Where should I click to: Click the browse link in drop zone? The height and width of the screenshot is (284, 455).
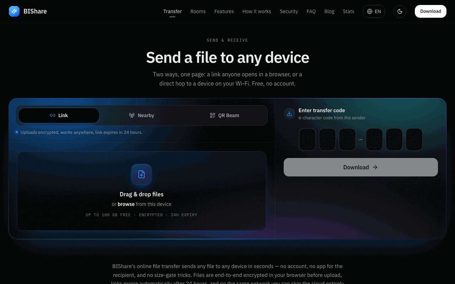tap(126, 204)
